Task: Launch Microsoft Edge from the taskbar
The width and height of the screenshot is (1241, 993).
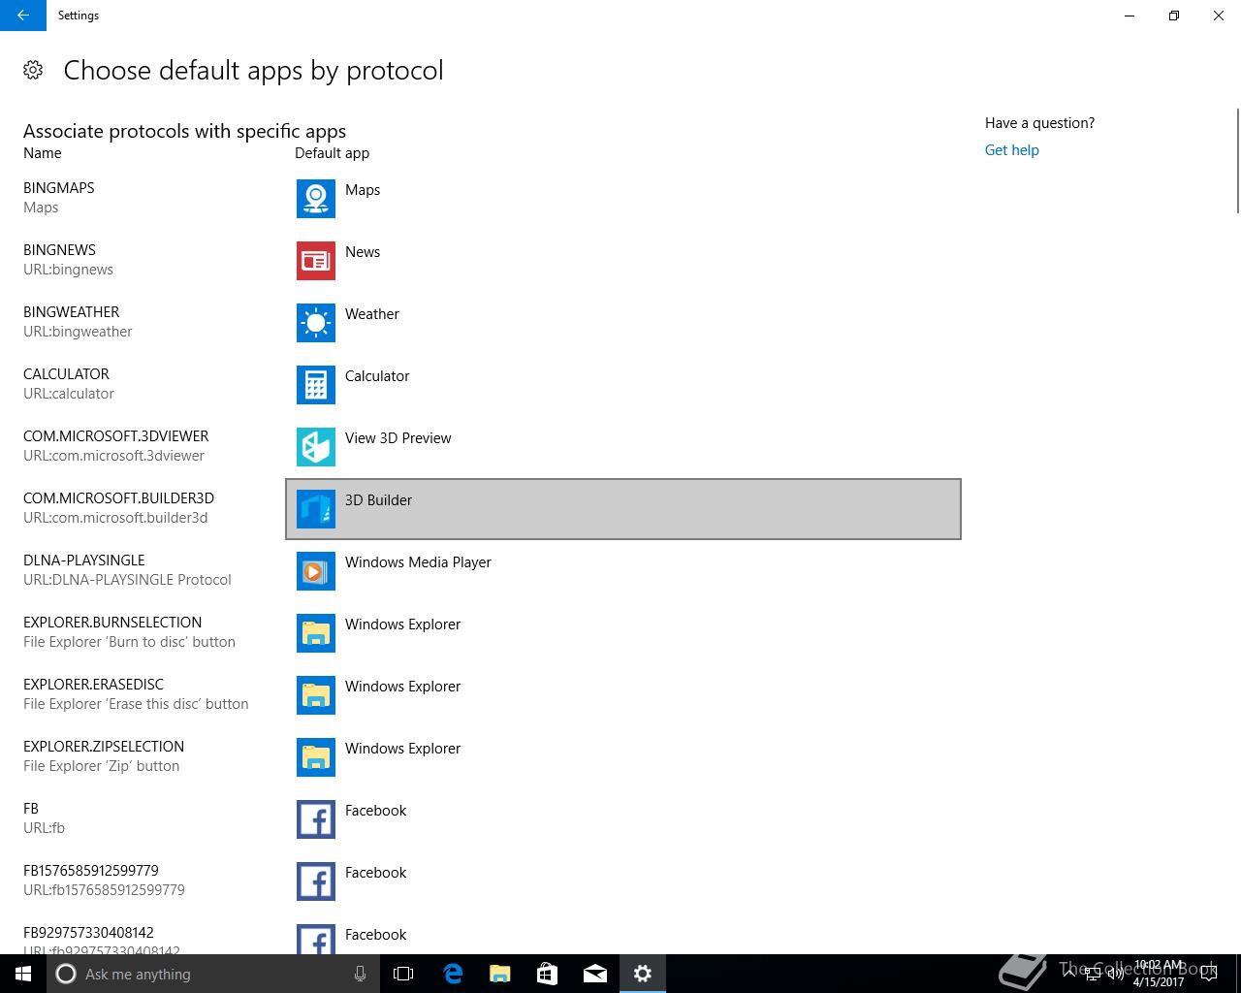Action: click(452, 974)
